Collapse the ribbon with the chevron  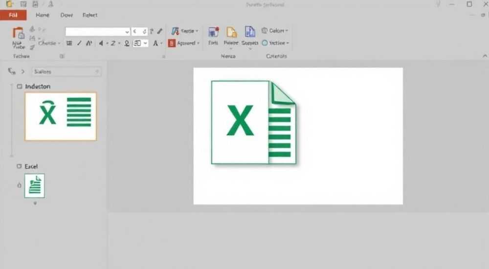485,56
